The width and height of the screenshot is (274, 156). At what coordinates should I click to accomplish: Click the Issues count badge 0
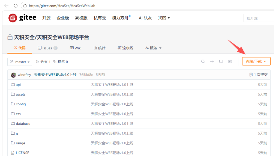[56, 48]
